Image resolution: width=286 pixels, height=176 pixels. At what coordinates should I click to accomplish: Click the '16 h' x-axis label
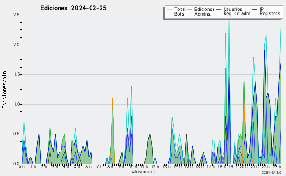point(199,167)
